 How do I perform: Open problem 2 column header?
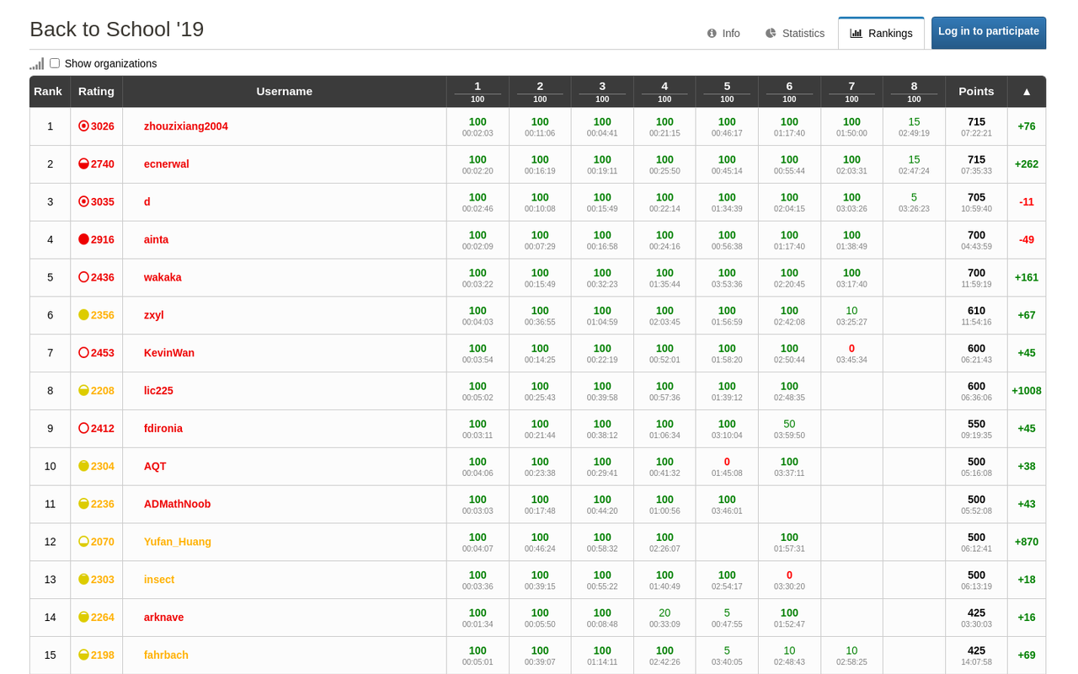coord(540,91)
